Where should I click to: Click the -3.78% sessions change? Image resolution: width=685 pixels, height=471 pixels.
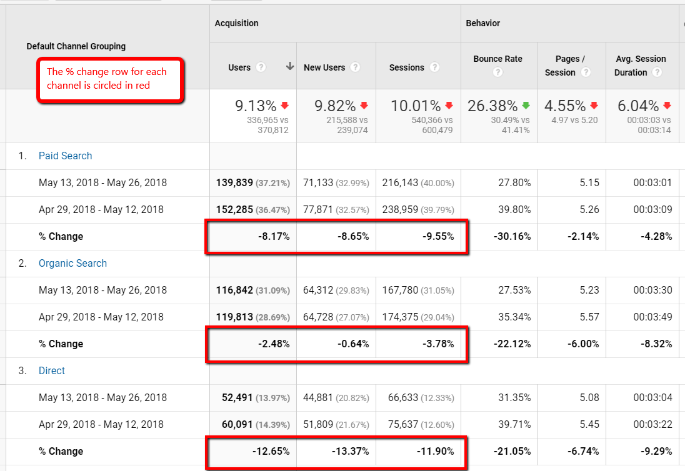click(x=438, y=344)
